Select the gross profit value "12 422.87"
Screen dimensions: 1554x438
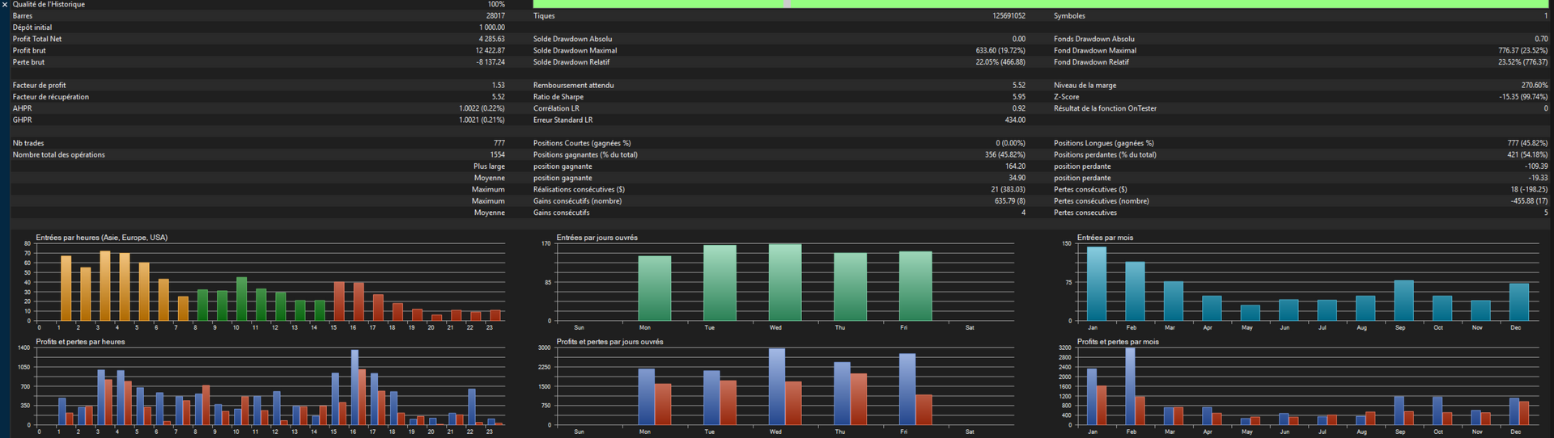pyautogui.click(x=490, y=50)
